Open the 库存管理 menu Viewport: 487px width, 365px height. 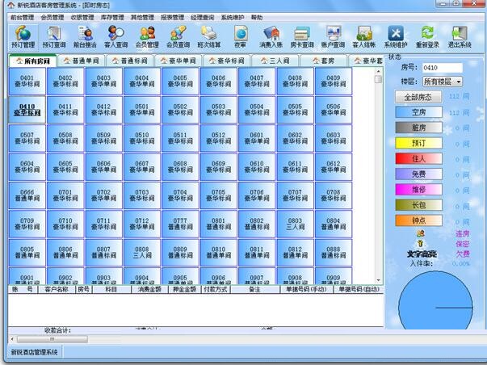[111, 16]
